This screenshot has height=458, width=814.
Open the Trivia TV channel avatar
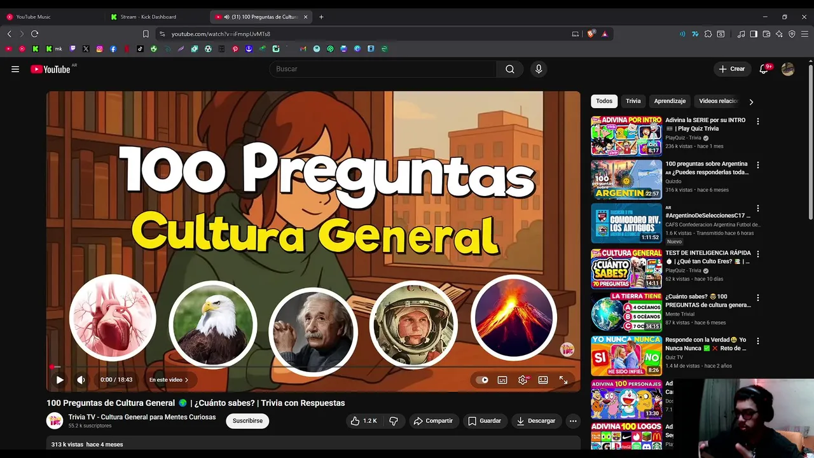[55, 420]
